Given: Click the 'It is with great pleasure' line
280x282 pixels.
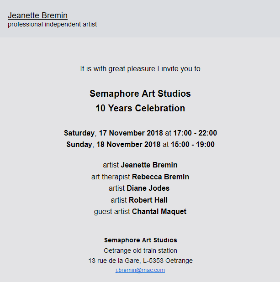Looking at the screenshot, I should 140,69.
